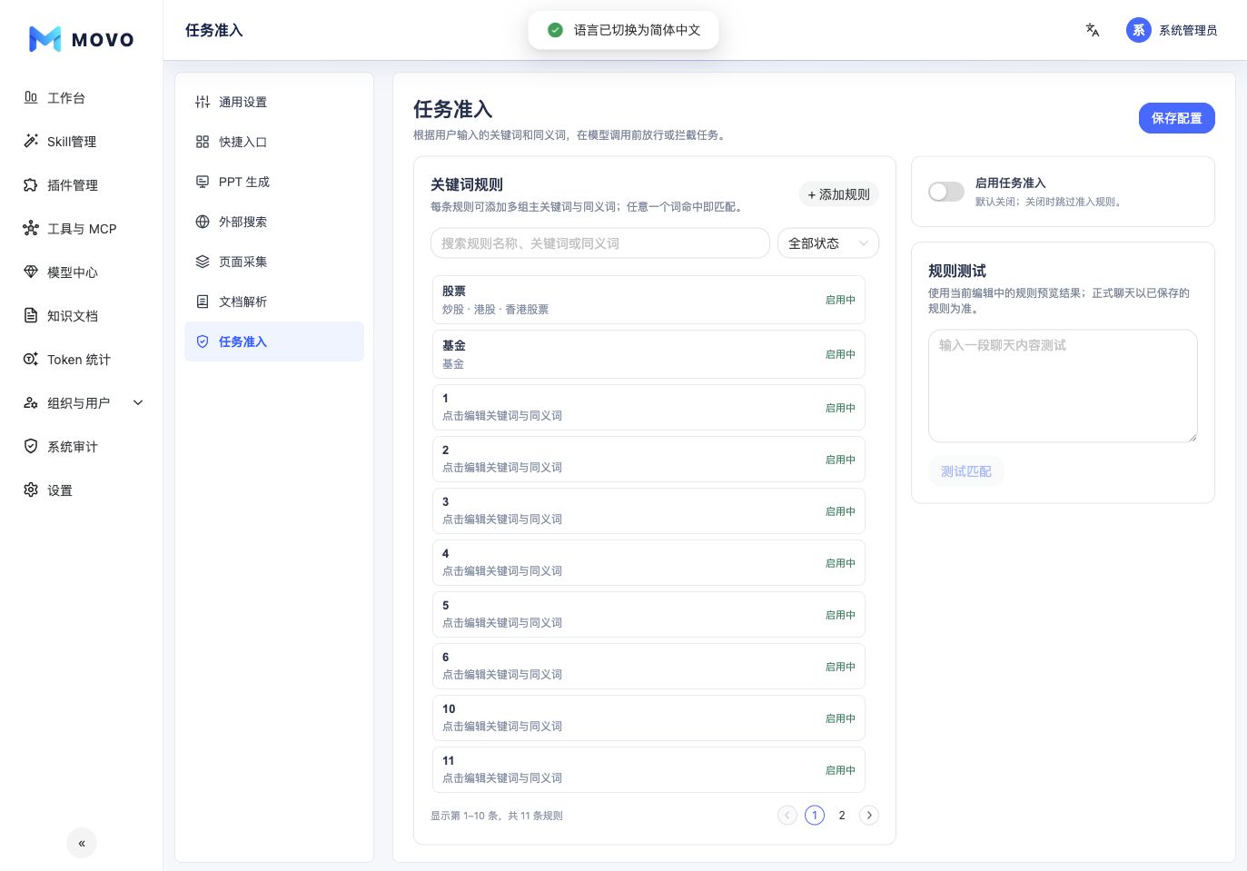Select the 插件管理 puzzle icon
This screenshot has height=871, width=1247.
[x=31, y=184]
